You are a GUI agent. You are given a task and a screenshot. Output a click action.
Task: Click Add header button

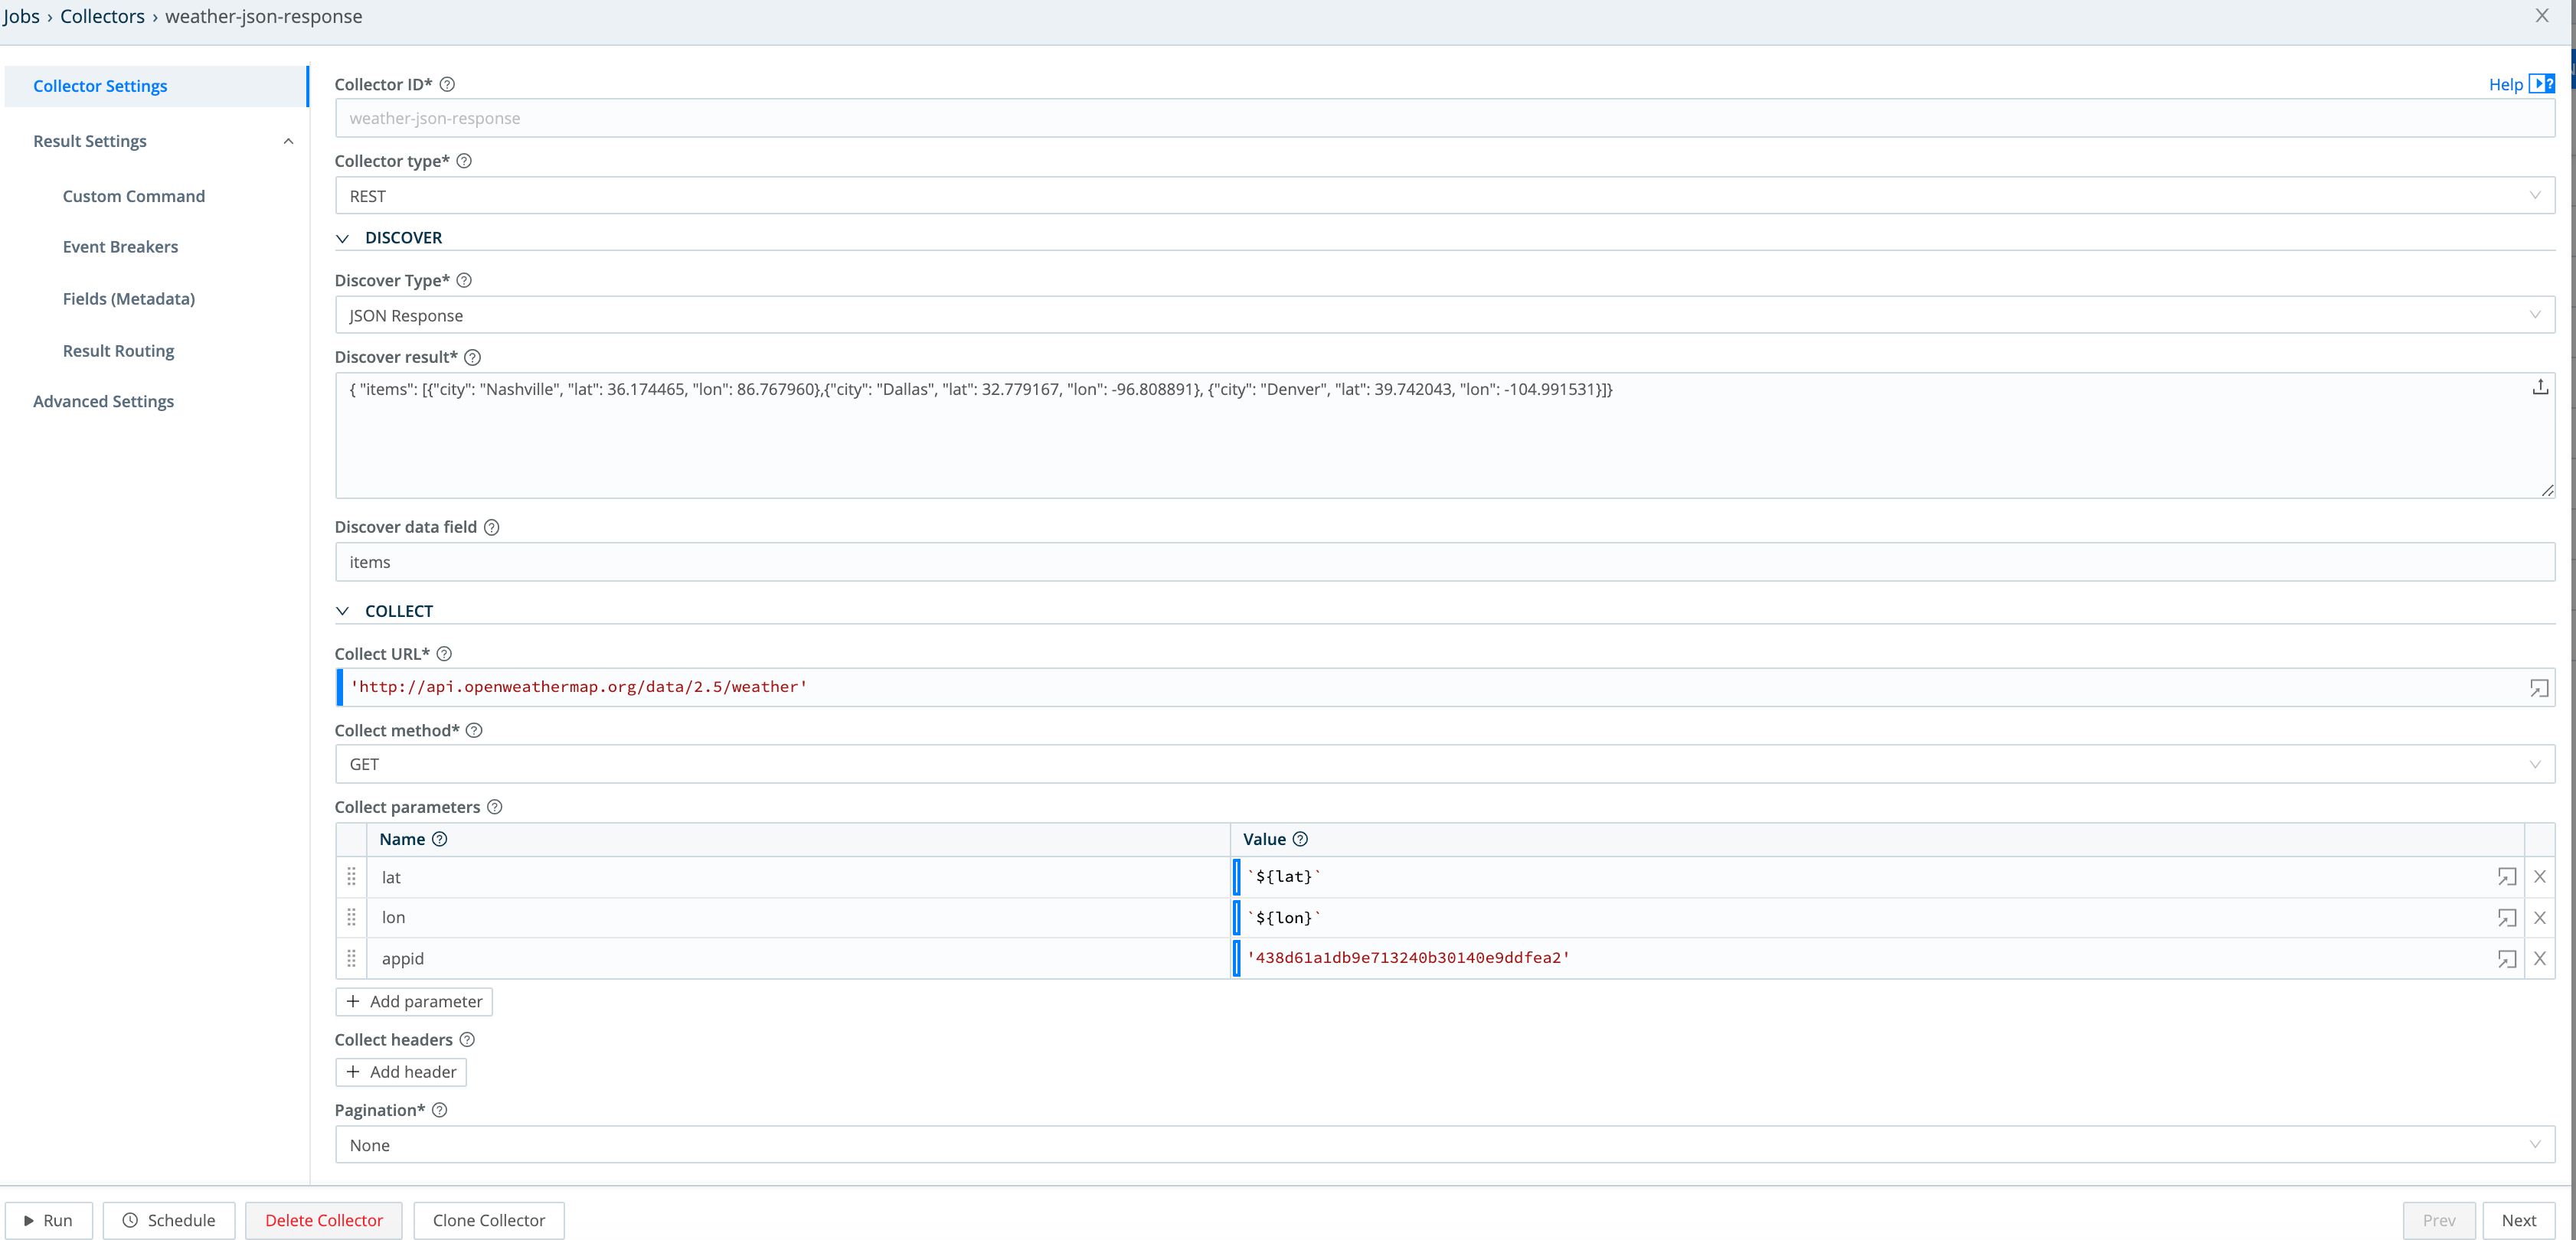(401, 1072)
